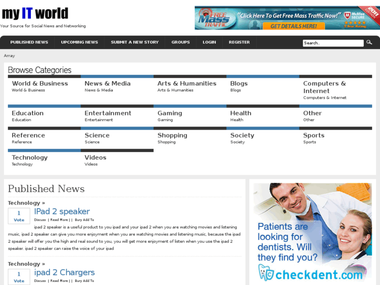Open the Shopping category
The height and width of the screenshot is (285, 380).
[x=172, y=135]
